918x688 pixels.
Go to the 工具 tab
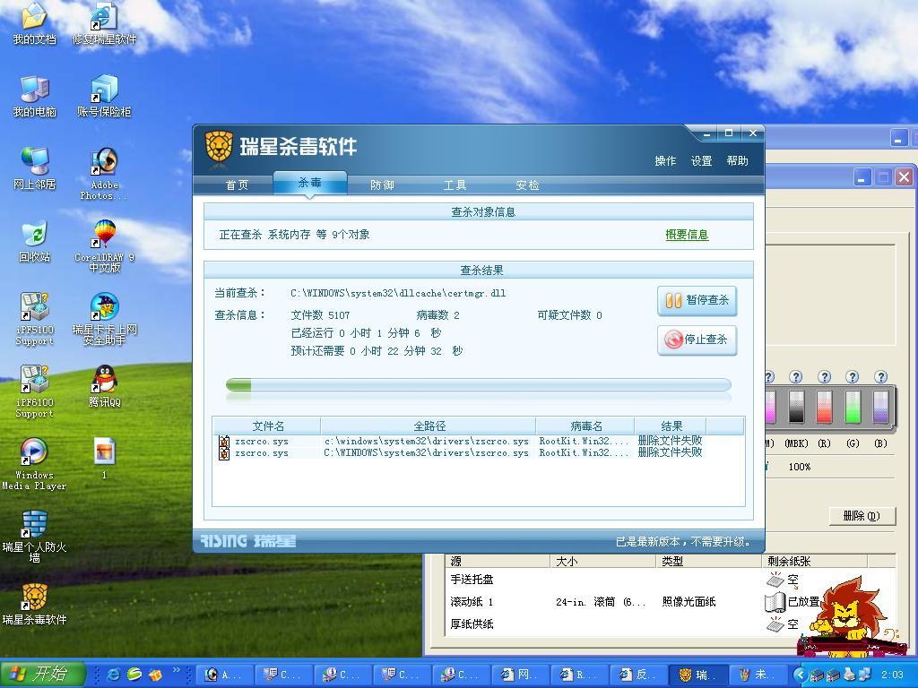point(455,185)
